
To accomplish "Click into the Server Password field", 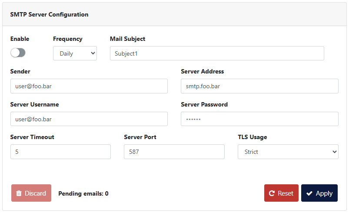I will 259,119.
